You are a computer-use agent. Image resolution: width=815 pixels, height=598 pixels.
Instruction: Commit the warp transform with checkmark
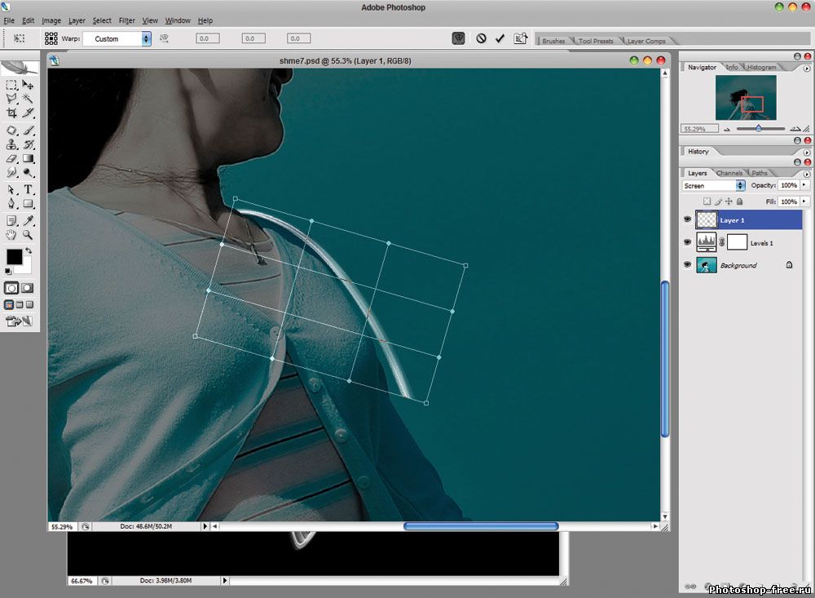500,38
